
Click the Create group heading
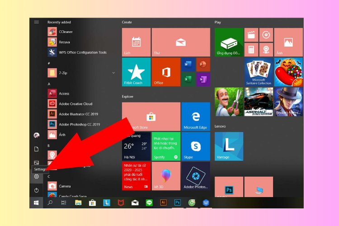point(127,22)
